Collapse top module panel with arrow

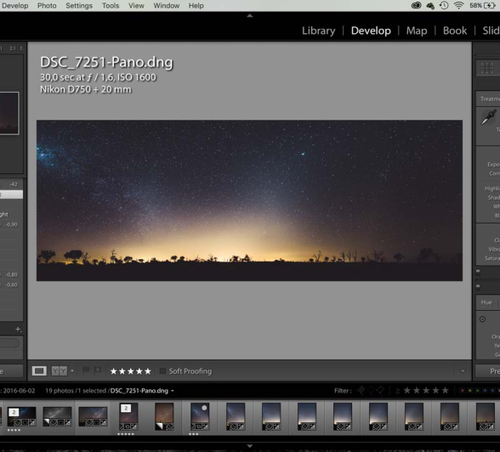click(250, 15)
